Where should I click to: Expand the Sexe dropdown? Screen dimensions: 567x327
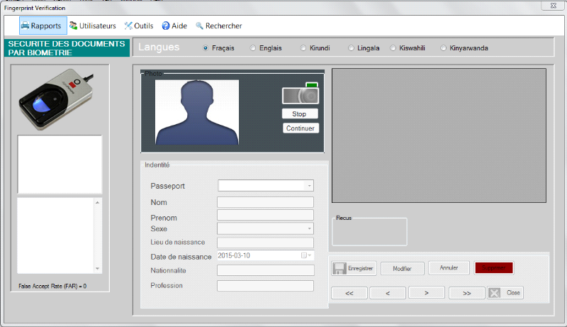coord(310,228)
